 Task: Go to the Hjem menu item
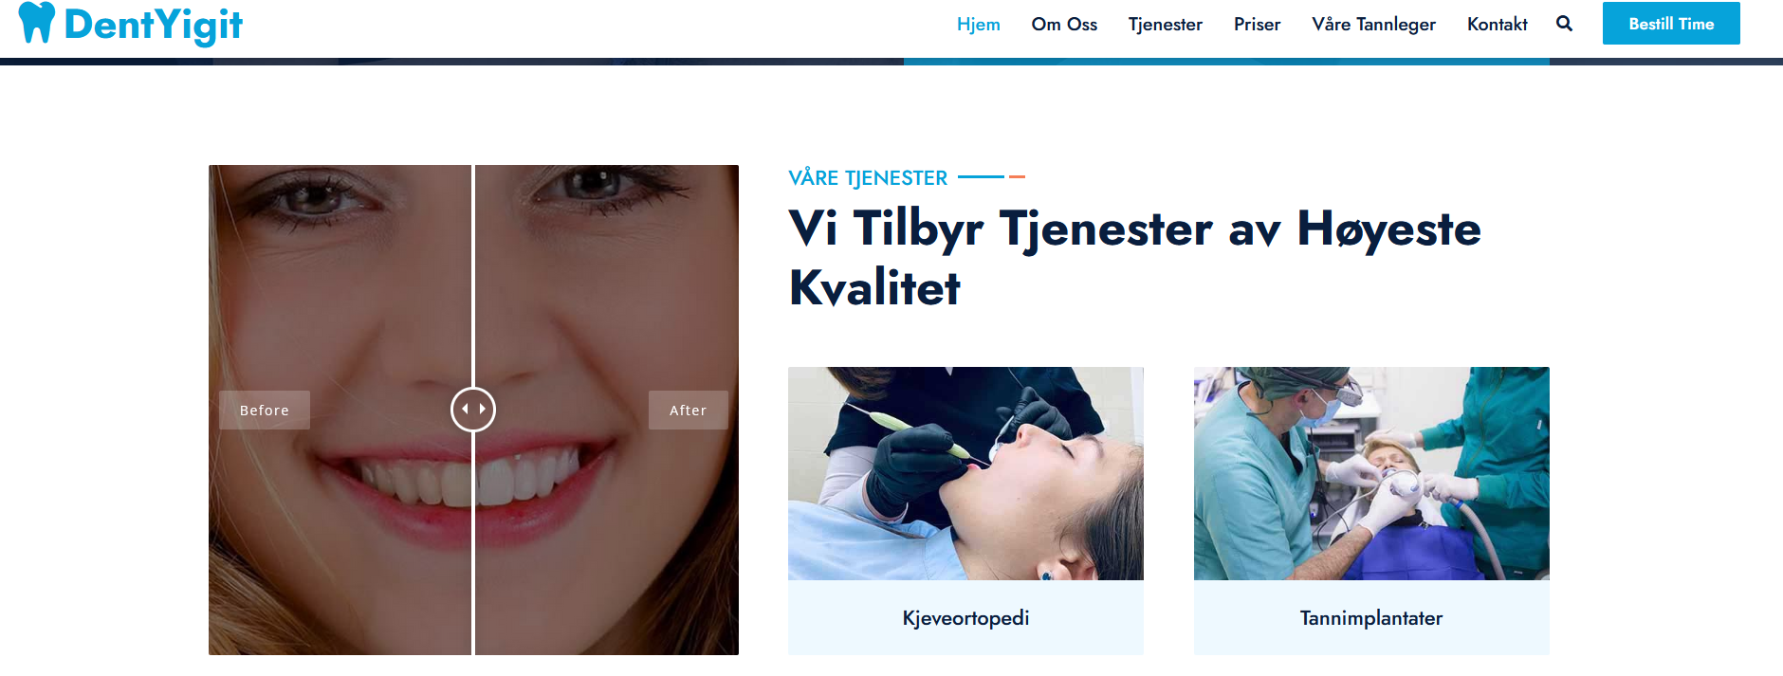tap(979, 25)
